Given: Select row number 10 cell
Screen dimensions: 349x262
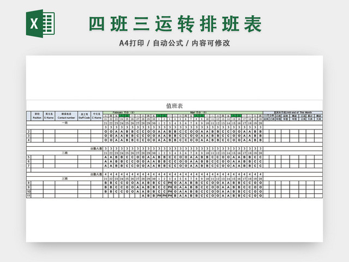Looking at the screenshot, I should click(x=28, y=192).
